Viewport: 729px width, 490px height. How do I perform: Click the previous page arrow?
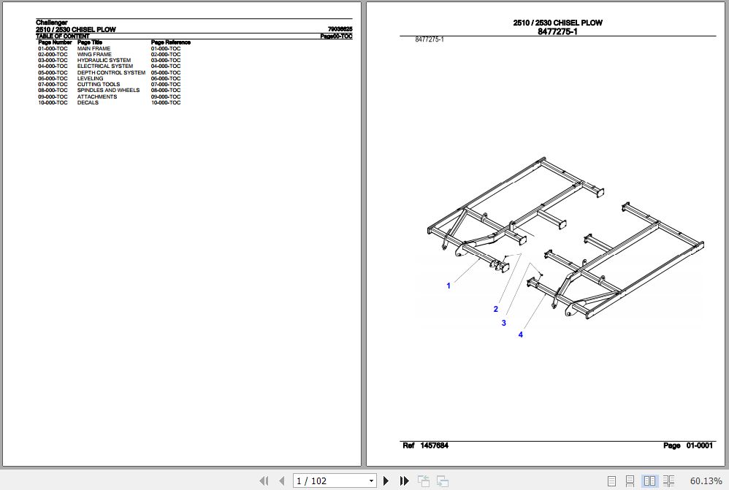(x=282, y=481)
